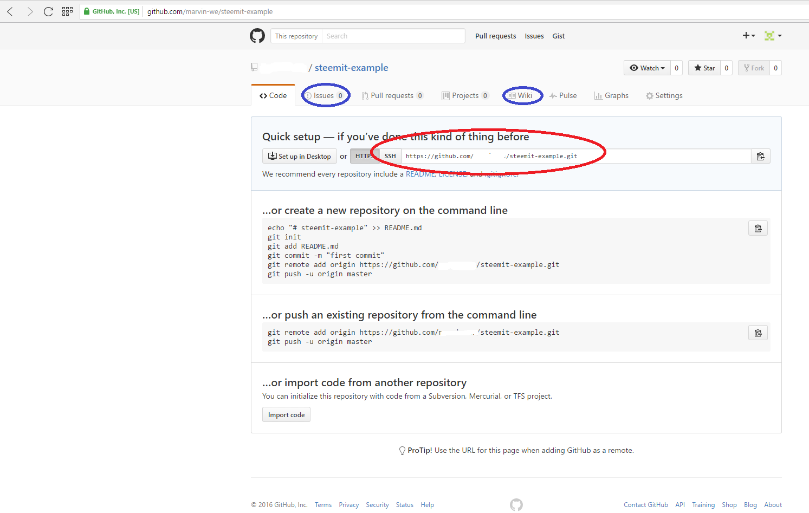Click the repository book icon beside the name
This screenshot has width=809, height=513.
click(x=254, y=67)
